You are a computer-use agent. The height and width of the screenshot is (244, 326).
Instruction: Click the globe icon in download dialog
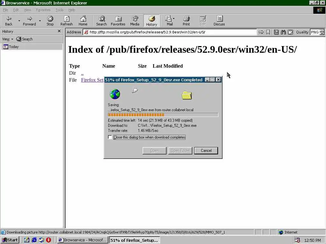click(115, 94)
